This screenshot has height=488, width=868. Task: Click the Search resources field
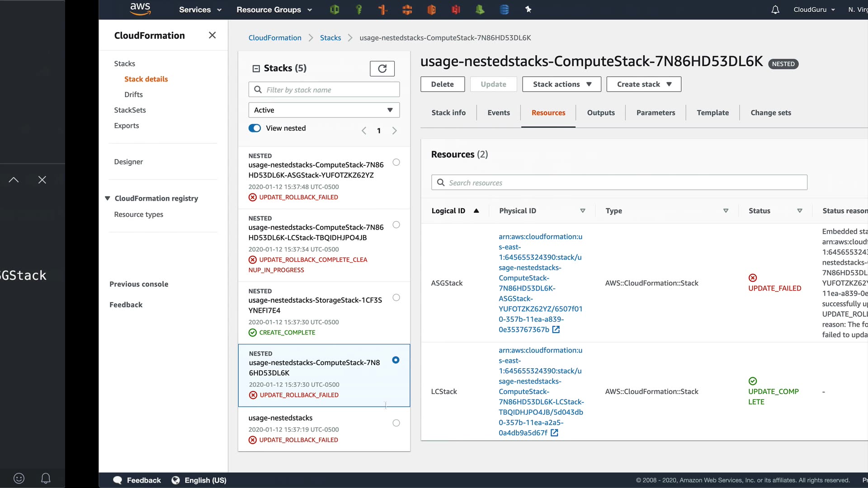pyautogui.click(x=619, y=183)
